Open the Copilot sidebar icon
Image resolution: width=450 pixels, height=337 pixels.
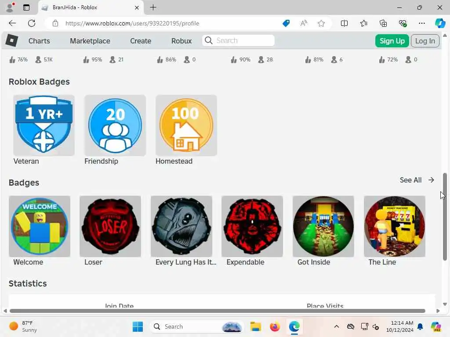click(x=440, y=23)
